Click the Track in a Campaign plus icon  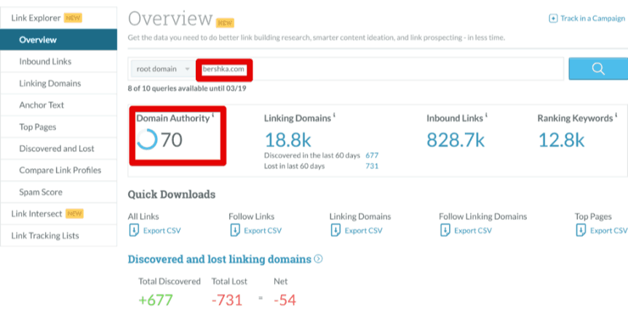tap(553, 18)
